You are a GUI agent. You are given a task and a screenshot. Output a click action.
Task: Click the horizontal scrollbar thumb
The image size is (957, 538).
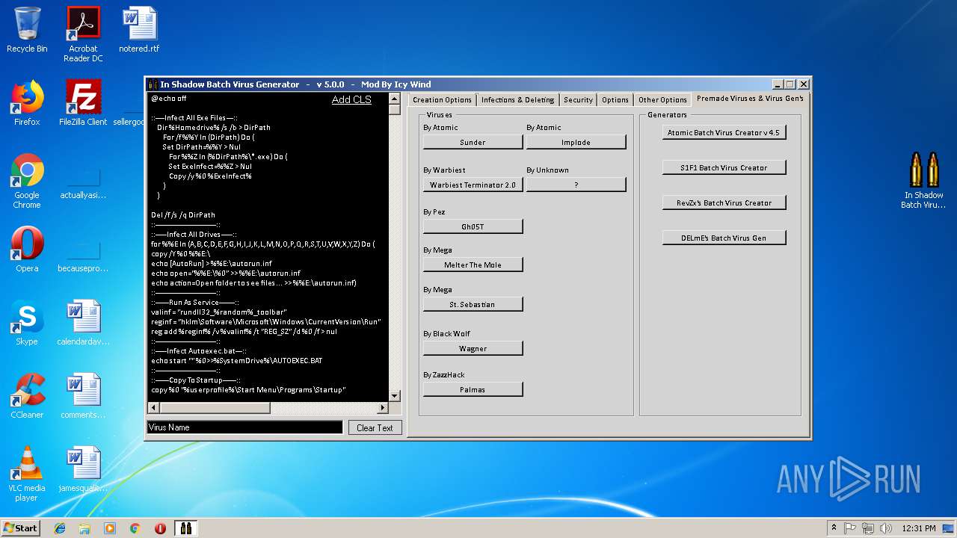click(x=215, y=408)
